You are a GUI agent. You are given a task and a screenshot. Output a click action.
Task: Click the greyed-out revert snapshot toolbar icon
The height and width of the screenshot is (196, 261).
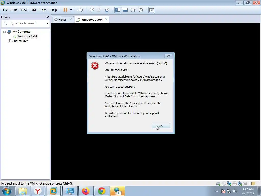(99, 10)
